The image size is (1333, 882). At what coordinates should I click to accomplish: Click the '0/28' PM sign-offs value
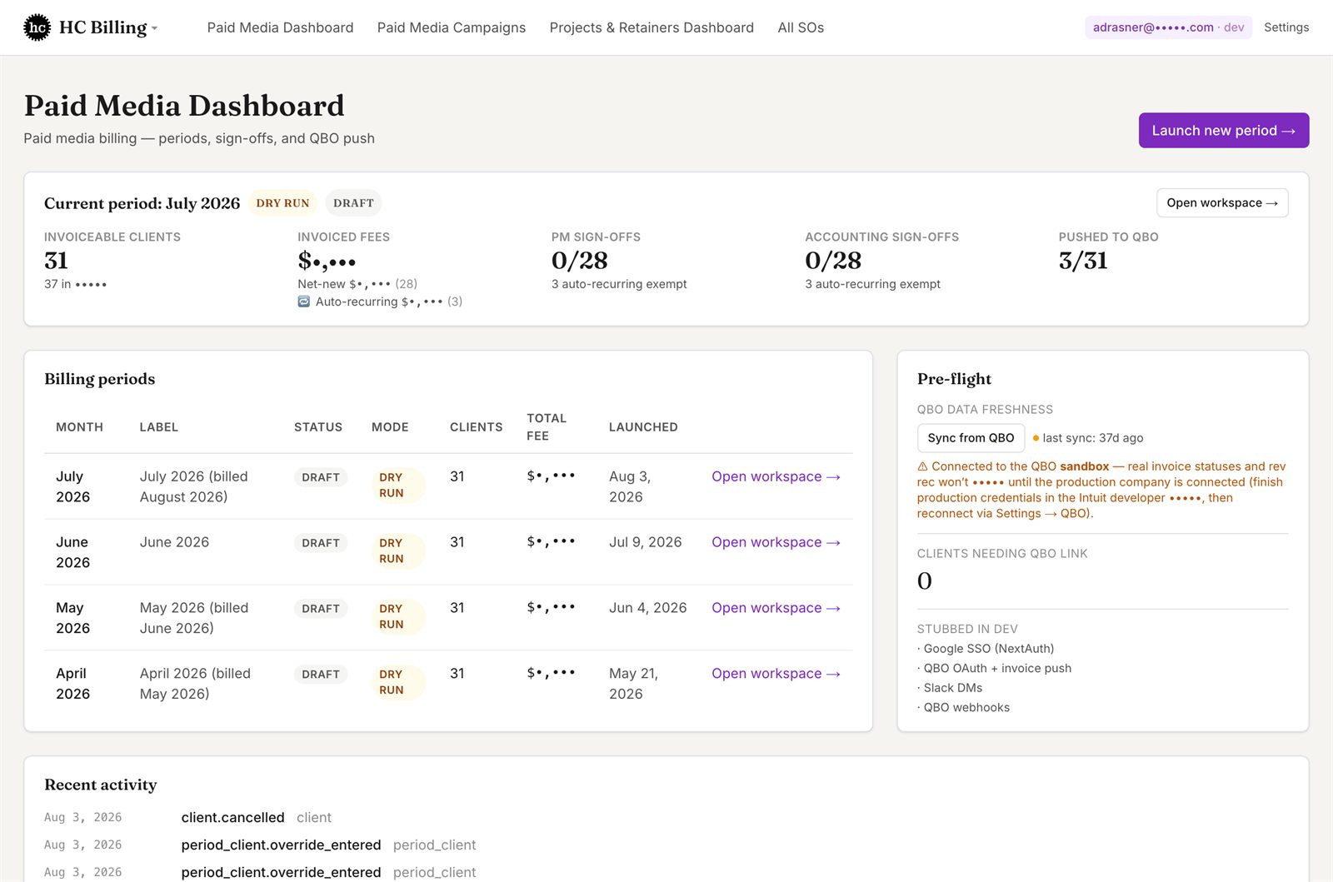click(580, 261)
